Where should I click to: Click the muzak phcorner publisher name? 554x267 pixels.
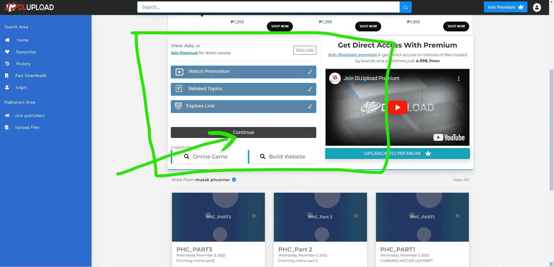pyautogui.click(x=213, y=180)
